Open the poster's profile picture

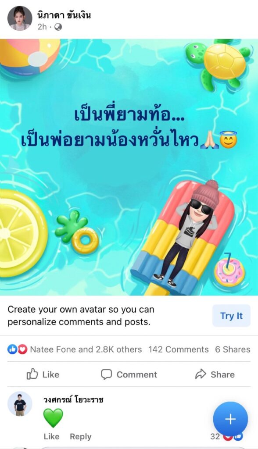coord(20,18)
